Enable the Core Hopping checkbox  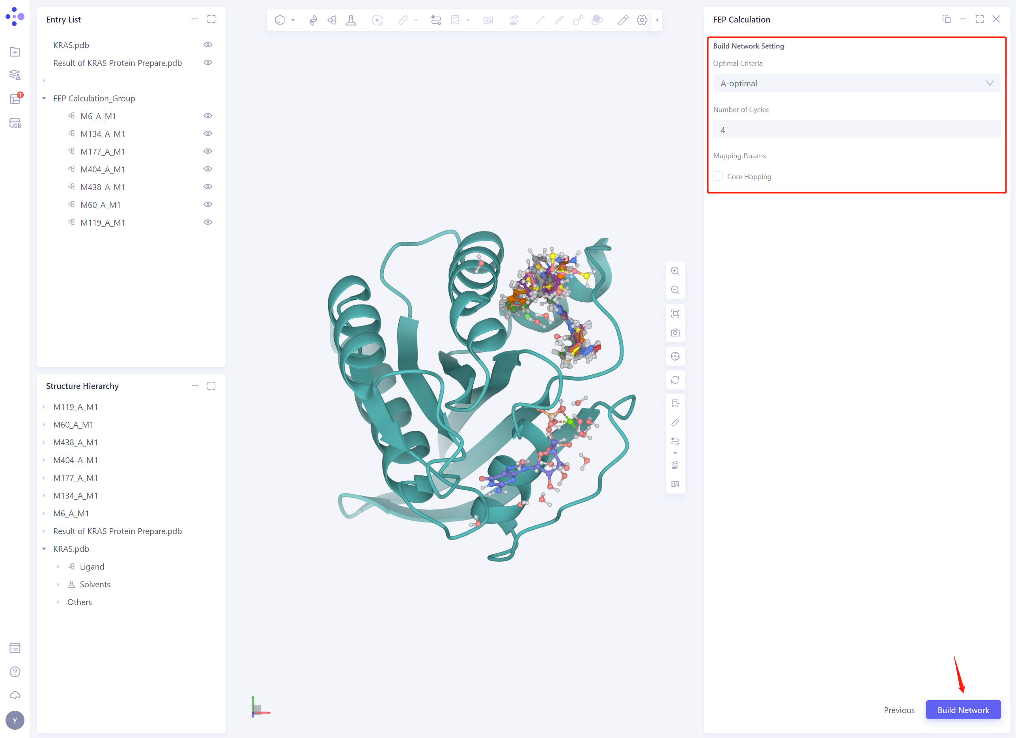click(x=718, y=176)
